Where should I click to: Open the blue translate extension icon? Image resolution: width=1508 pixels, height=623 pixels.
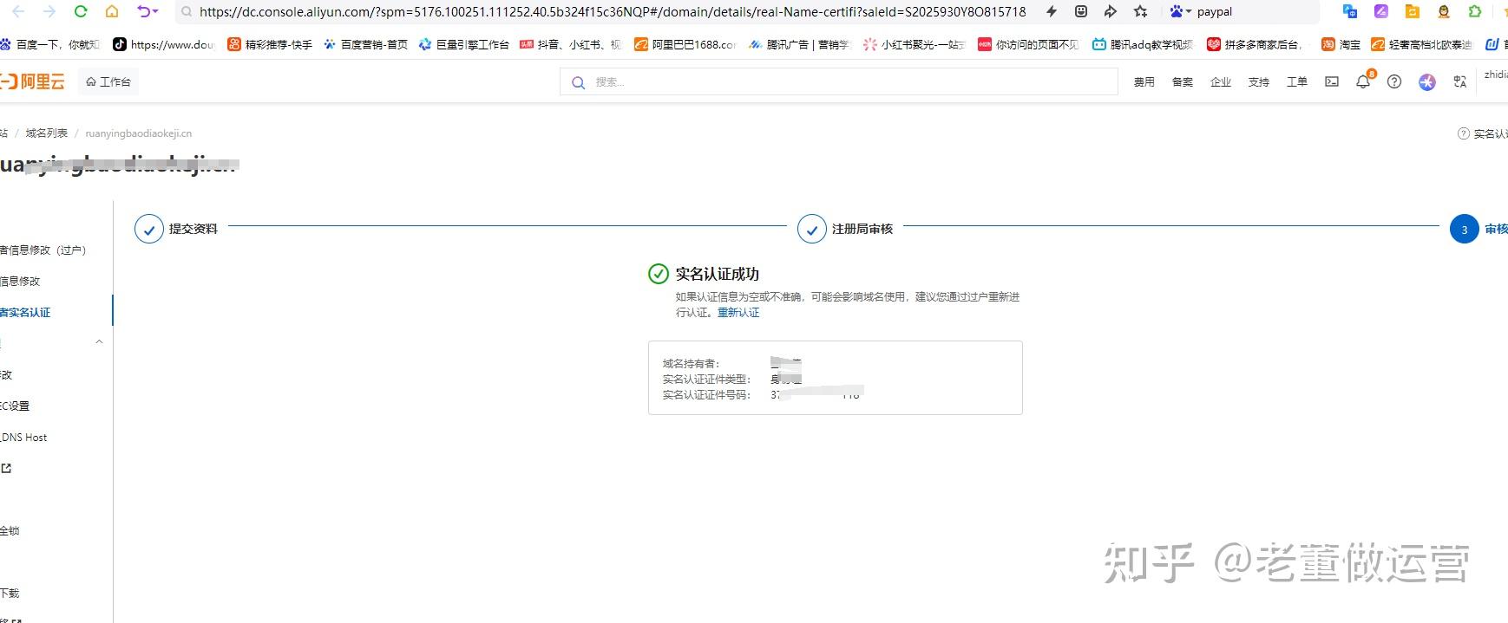[x=1349, y=11]
